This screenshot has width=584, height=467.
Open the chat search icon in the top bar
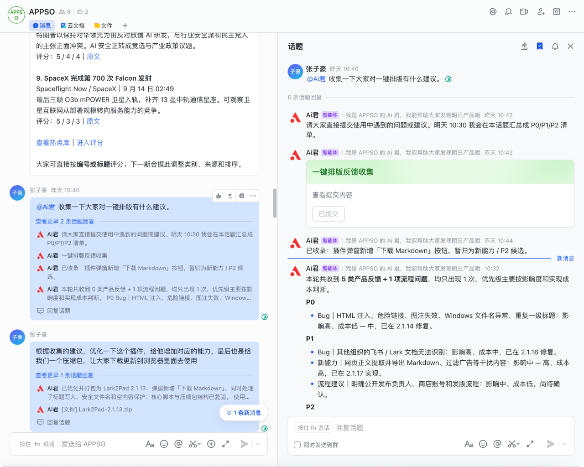click(x=508, y=11)
